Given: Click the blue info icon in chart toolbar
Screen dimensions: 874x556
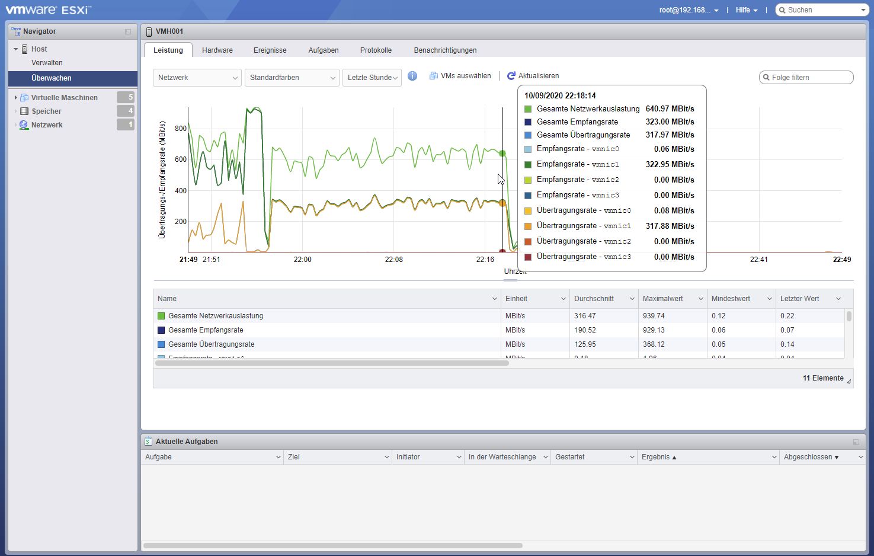Looking at the screenshot, I should click(x=412, y=76).
